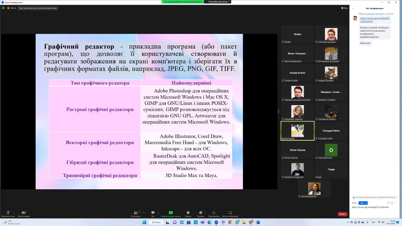This screenshot has width=402, height=226.
Task: Click Запись recording indicator
Action: [12, 8]
